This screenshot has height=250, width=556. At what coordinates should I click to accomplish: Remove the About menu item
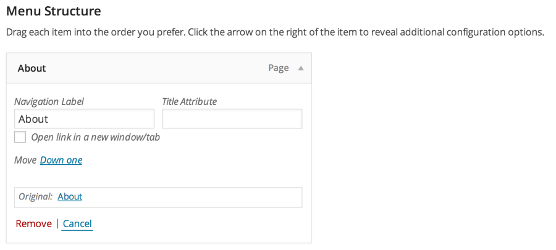[33, 223]
